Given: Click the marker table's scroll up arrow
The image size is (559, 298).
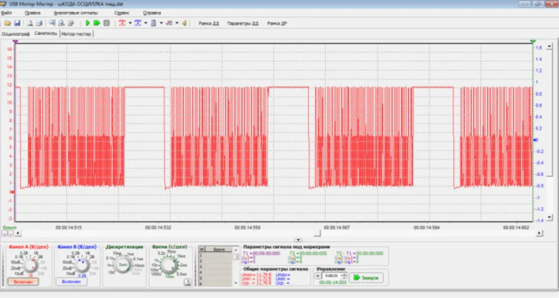Looking at the screenshot, I should pyautogui.click(x=235, y=250).
